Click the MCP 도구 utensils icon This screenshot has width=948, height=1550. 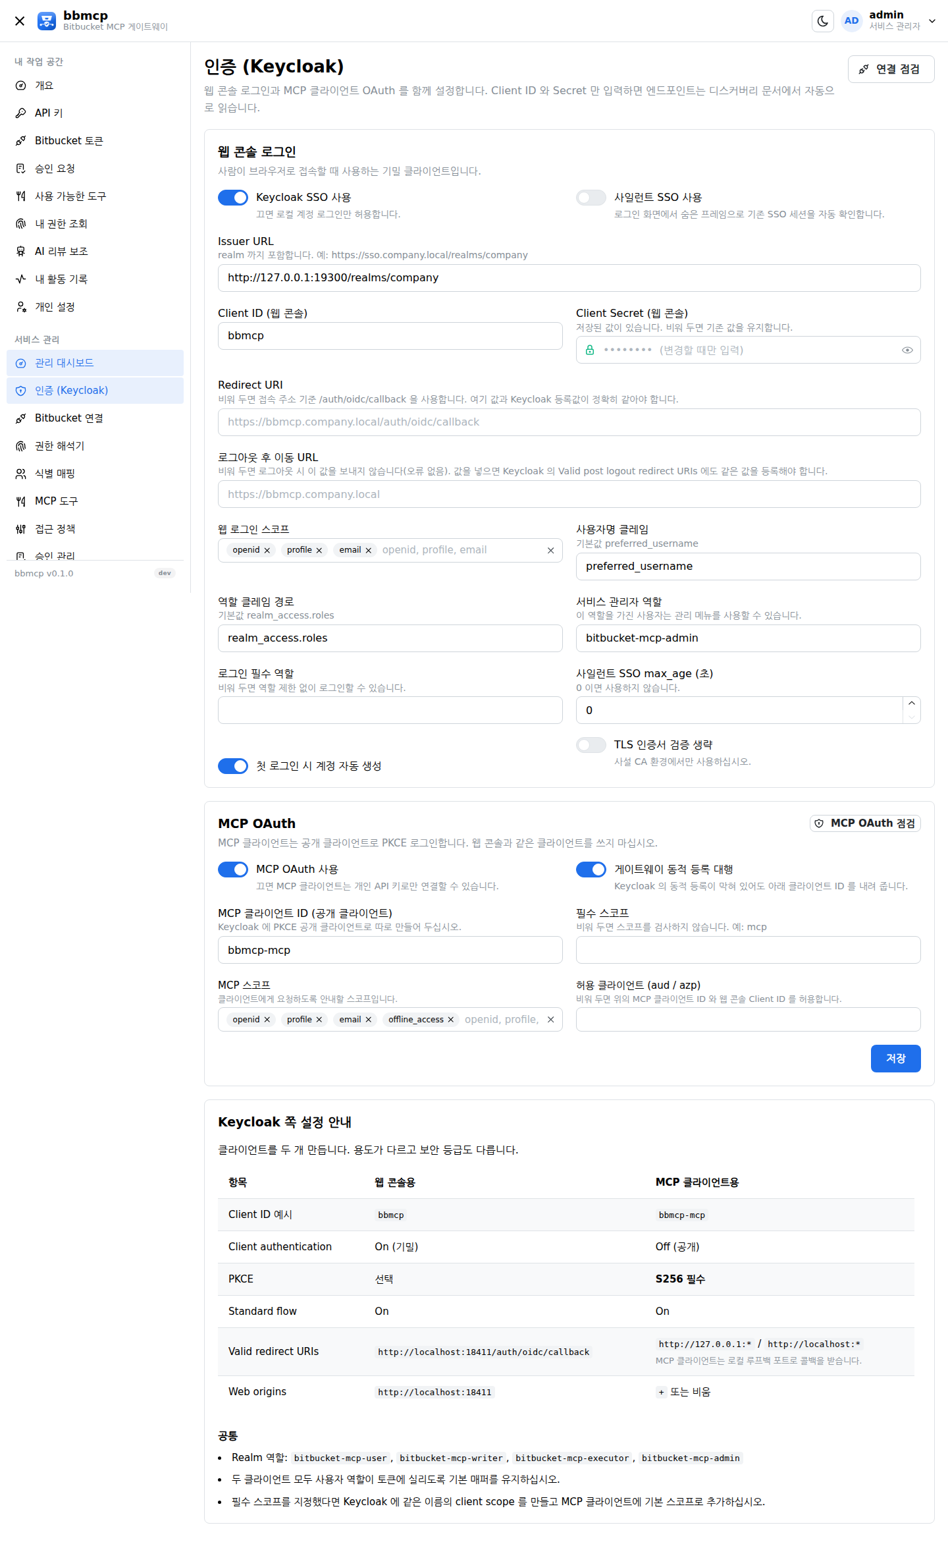point(21,501)
